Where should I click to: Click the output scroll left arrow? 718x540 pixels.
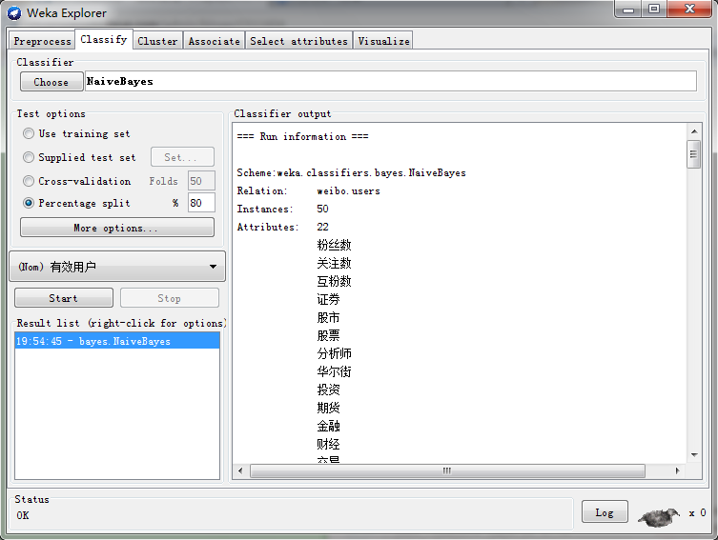pos(240,470)
